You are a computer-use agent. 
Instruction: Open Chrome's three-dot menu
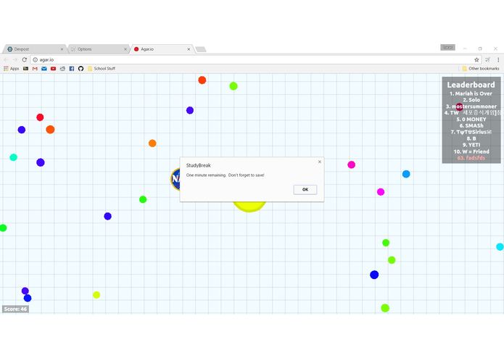point(498,59)
